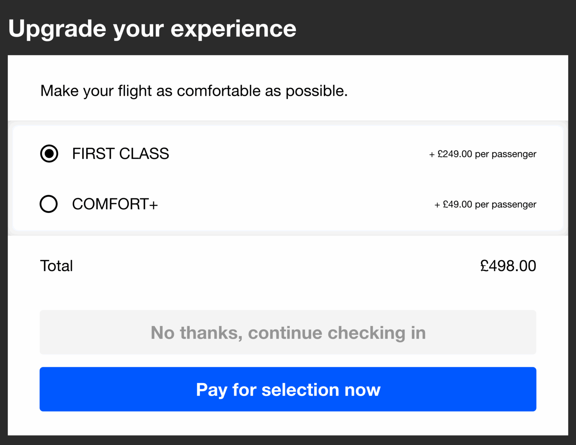This screenshot has width=576, height=445.
Task: Select the FIRST CLASS radio button
Action: tap(49, 154)
